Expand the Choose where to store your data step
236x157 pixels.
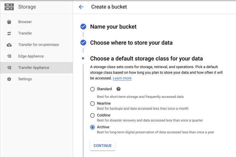pos(131,43)
